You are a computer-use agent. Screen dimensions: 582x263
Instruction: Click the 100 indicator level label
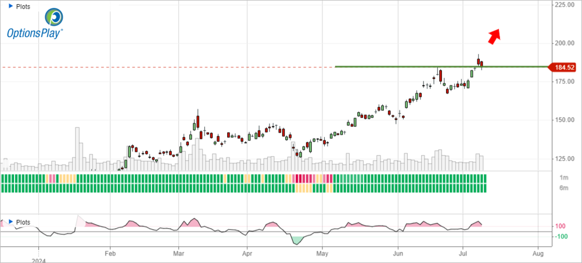560,226
